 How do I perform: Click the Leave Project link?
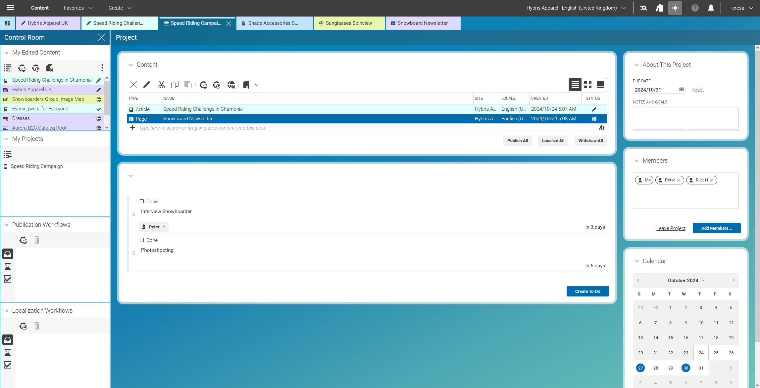(671, 228)
